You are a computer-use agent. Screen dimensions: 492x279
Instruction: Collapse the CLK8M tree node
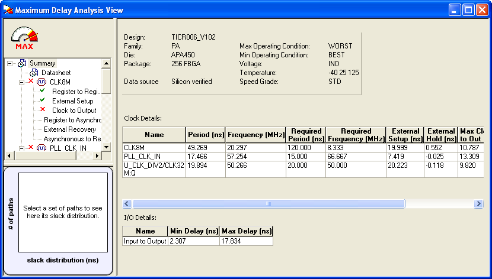(x=22, y=83)
